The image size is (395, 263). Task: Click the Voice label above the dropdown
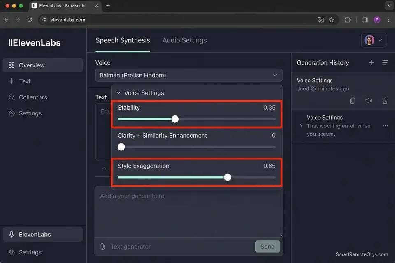[103, 62]
